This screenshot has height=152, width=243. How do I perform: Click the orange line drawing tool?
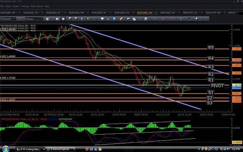163,19
